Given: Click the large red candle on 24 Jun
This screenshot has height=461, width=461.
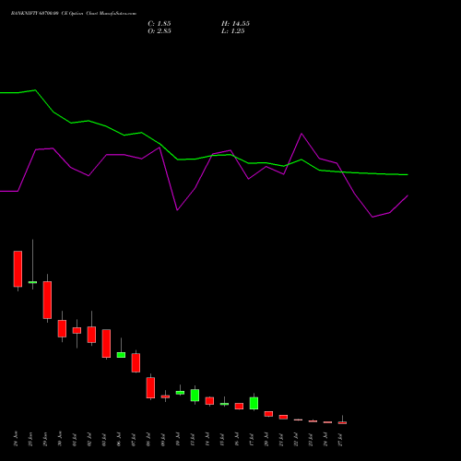Looking at the screenshot, I should click(x=18, y=269).
